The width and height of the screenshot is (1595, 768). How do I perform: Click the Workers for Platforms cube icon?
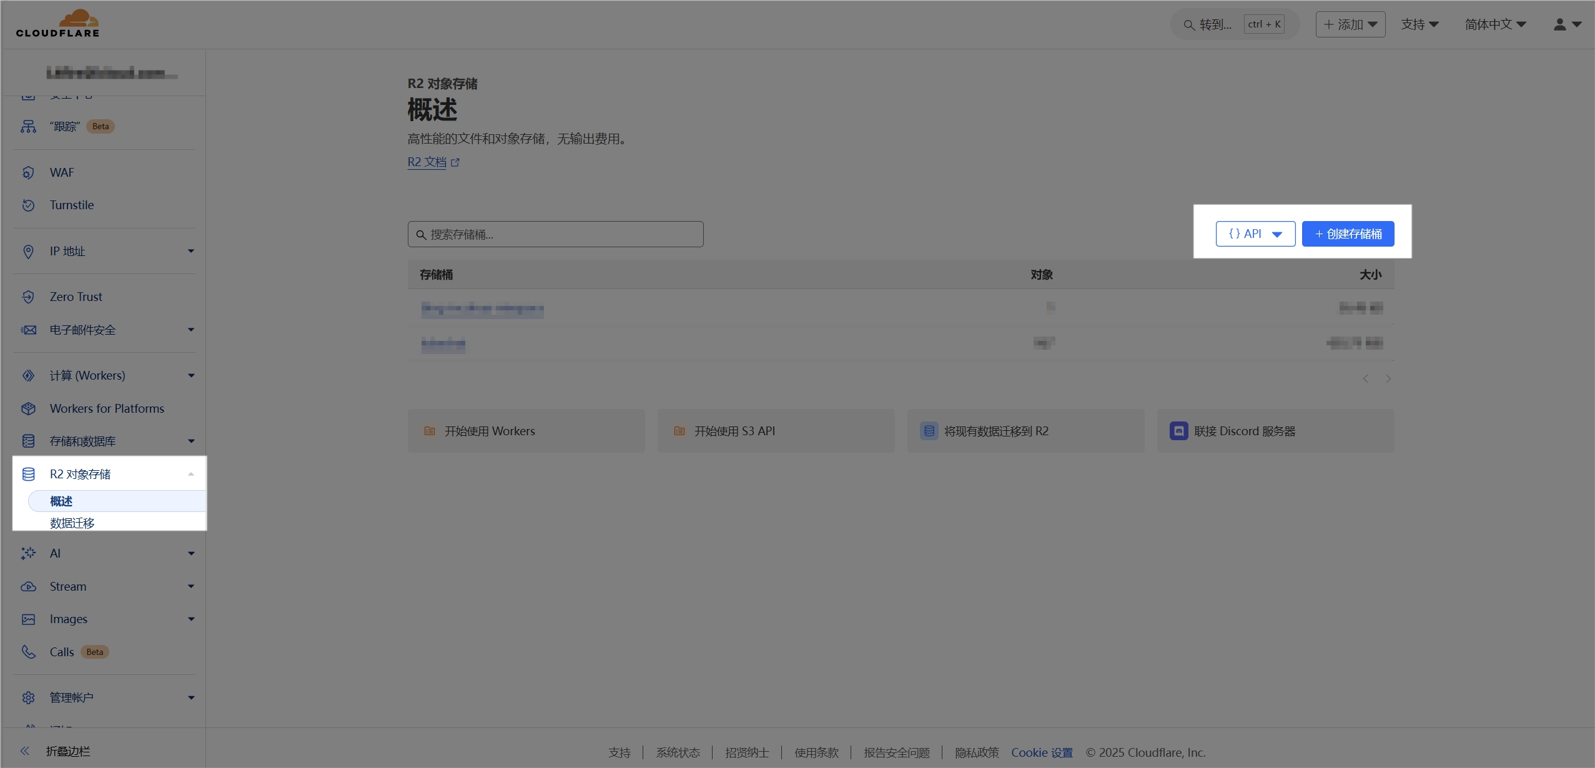[x=28, y=408]
